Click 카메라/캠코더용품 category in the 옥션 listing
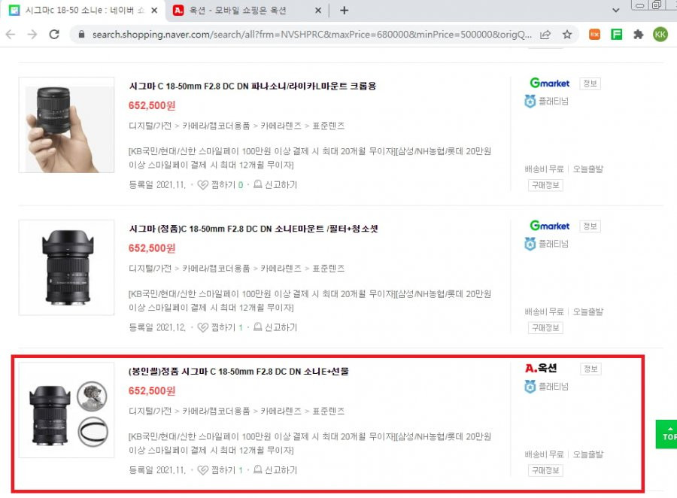Screen dimensions: 677x498 pyautogui.click(x=216, y=411)
